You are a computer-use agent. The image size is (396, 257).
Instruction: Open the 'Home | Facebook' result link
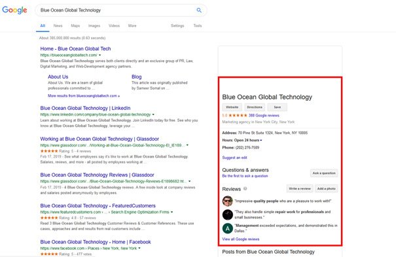coord(96,242)
